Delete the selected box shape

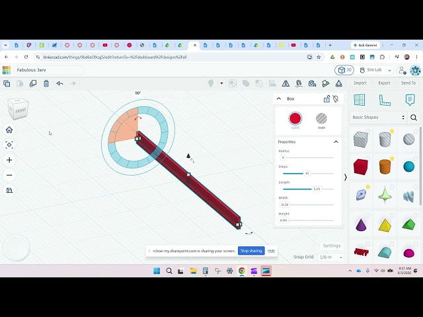click(46, 84)
